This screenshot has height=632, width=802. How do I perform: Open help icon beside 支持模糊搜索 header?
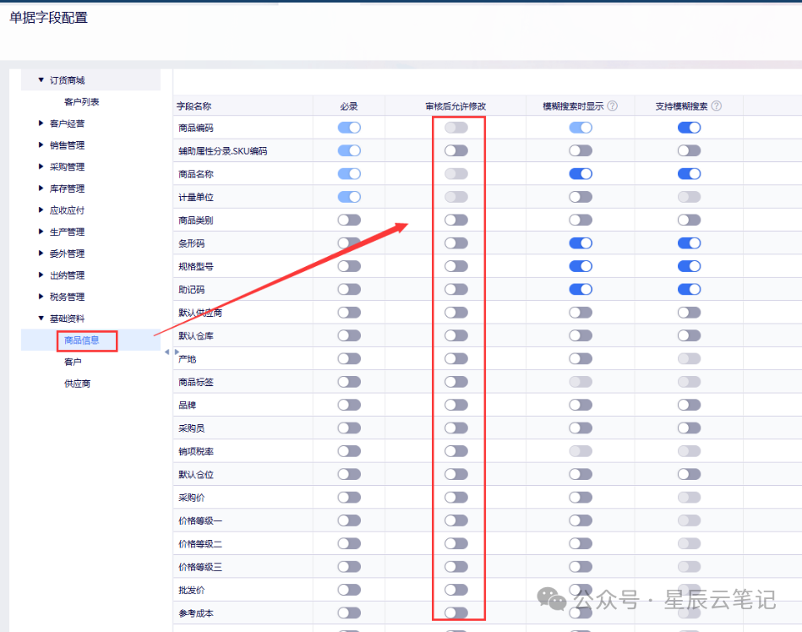tap(717, 106)
